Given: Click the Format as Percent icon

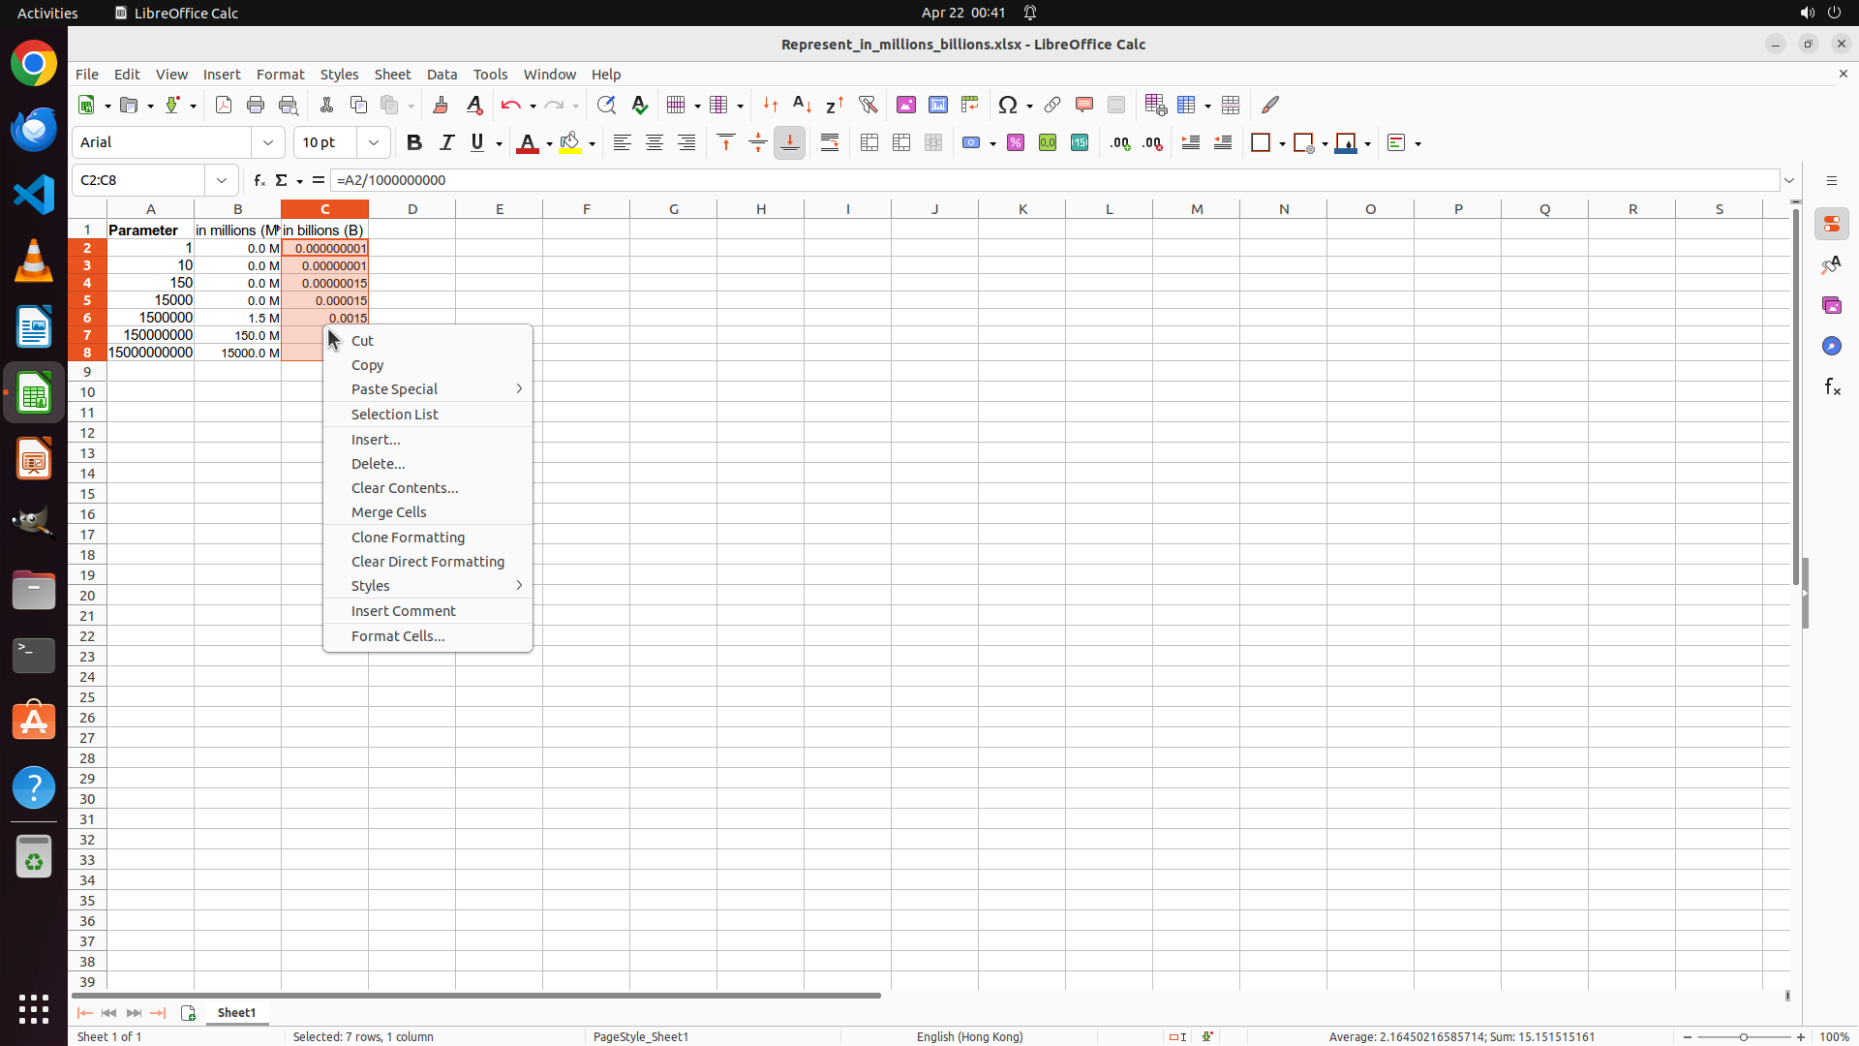Looking at the screenshot, I should (1016, 143).
